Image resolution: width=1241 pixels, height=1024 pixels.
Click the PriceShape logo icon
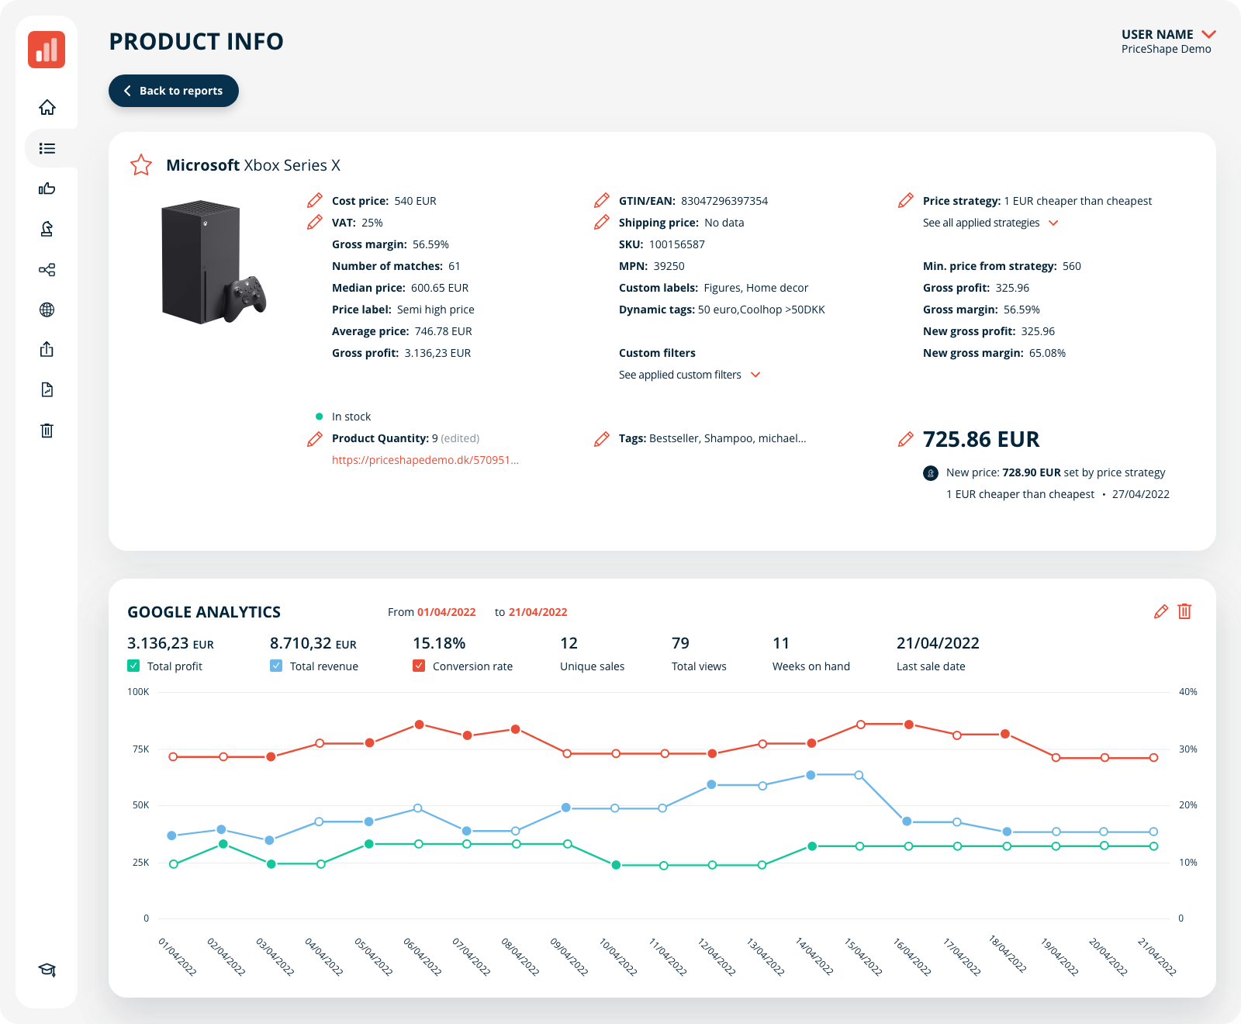tap(47, 50)
